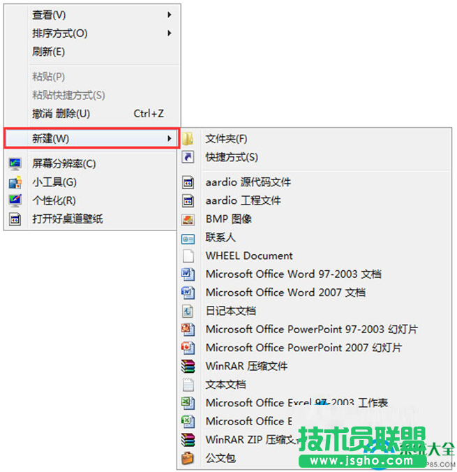The width and height of the screenshot is (457, 472).
Task: Choose 撤消 删除(U) from the context menu
Action: coord(61,113)
